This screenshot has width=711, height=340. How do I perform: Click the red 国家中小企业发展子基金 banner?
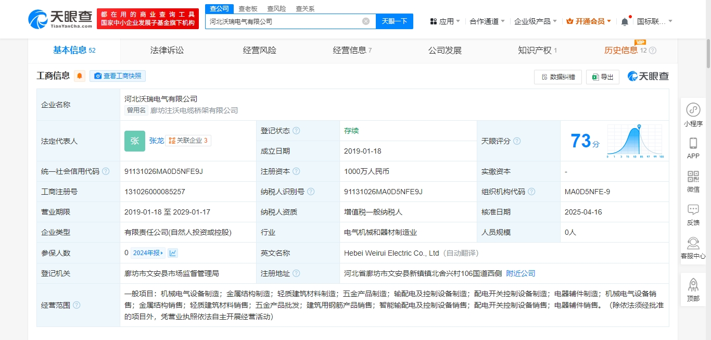(x=148, y=19)
